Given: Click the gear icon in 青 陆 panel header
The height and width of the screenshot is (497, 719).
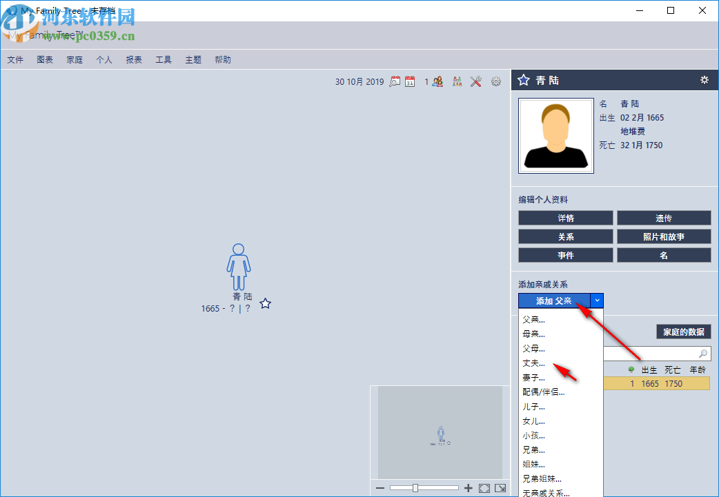Looking at the screenshot, I should point(705,80).
